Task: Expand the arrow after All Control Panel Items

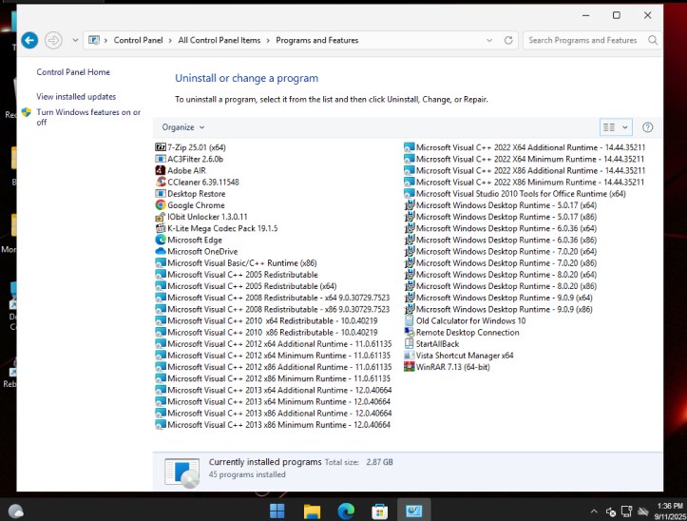Action: [x=268, y=40]
